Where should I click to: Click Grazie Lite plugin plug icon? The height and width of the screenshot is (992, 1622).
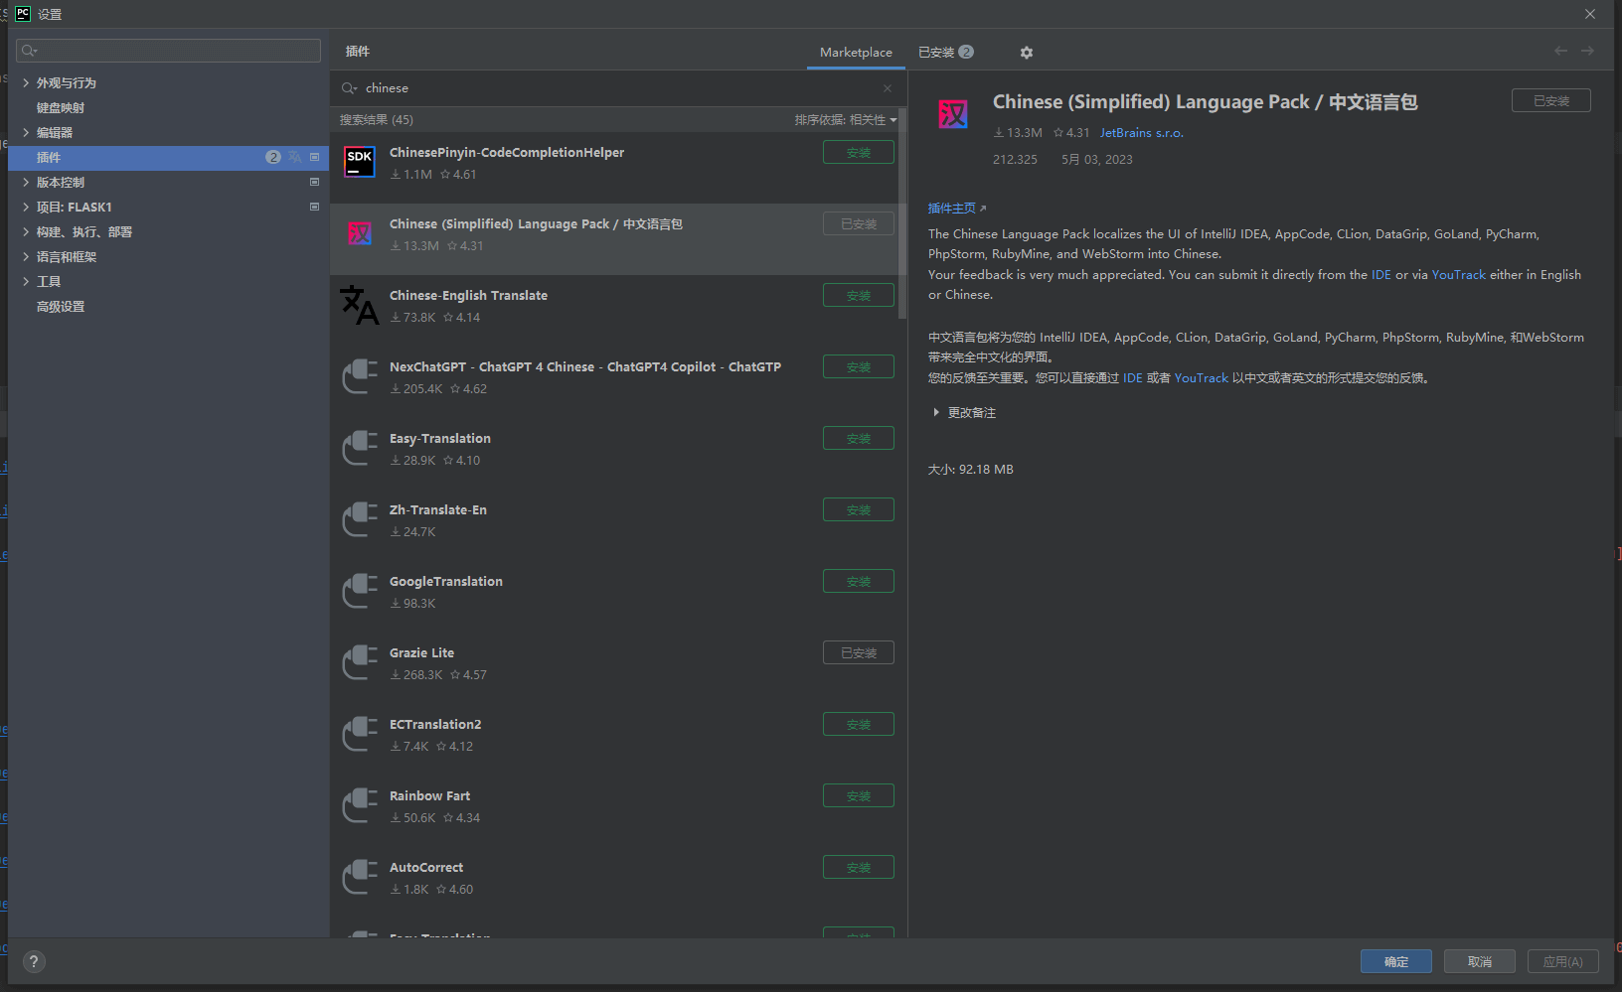pos(360,662)
